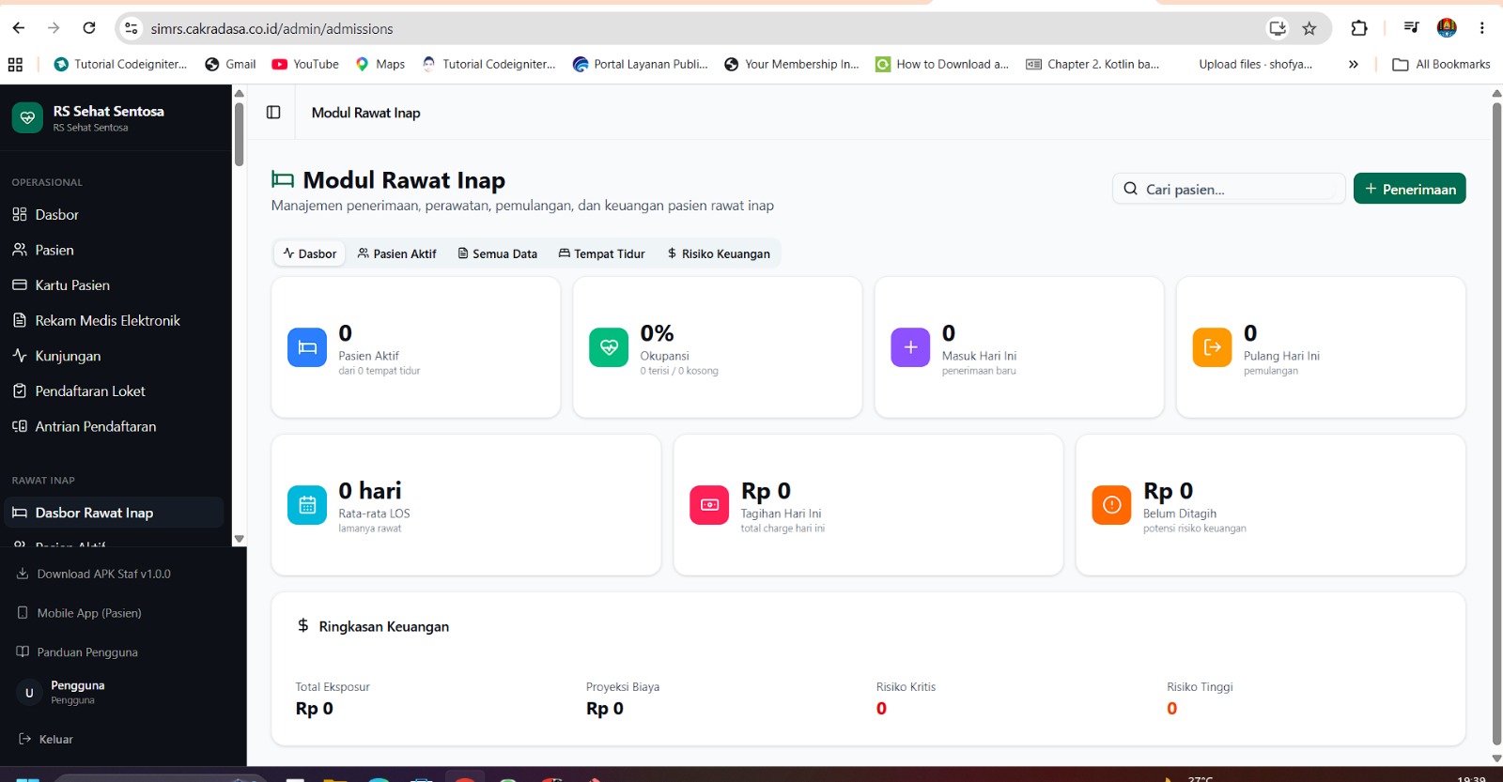Screen dimensions: 1503x782
Task: Click the user avatar U icon
Action: [x=29, y=693]
